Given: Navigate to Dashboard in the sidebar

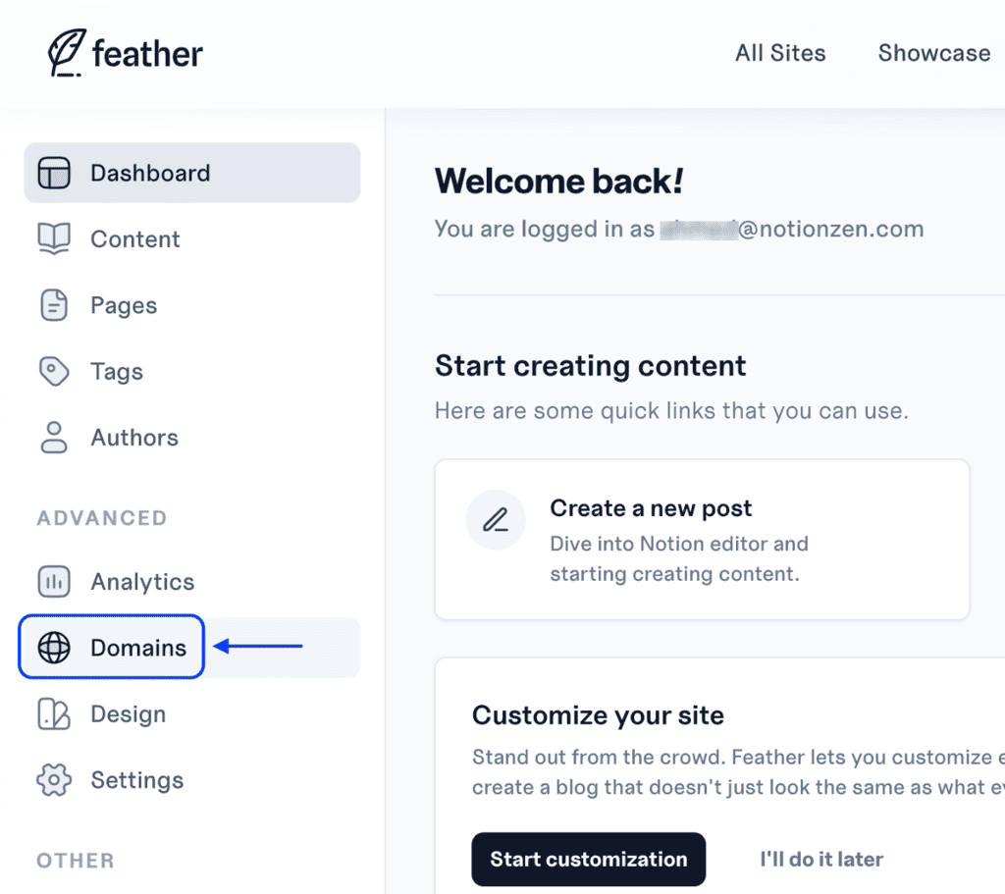Looking at the screenshot, I should 150,173.
